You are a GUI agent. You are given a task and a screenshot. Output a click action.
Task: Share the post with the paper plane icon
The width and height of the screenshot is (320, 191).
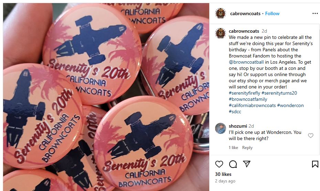point(246,164)
